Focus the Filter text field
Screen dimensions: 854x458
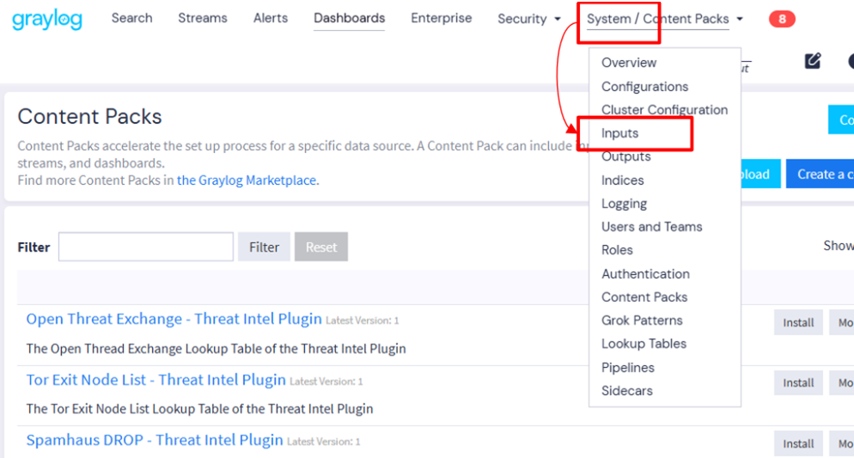click(146, 247)
